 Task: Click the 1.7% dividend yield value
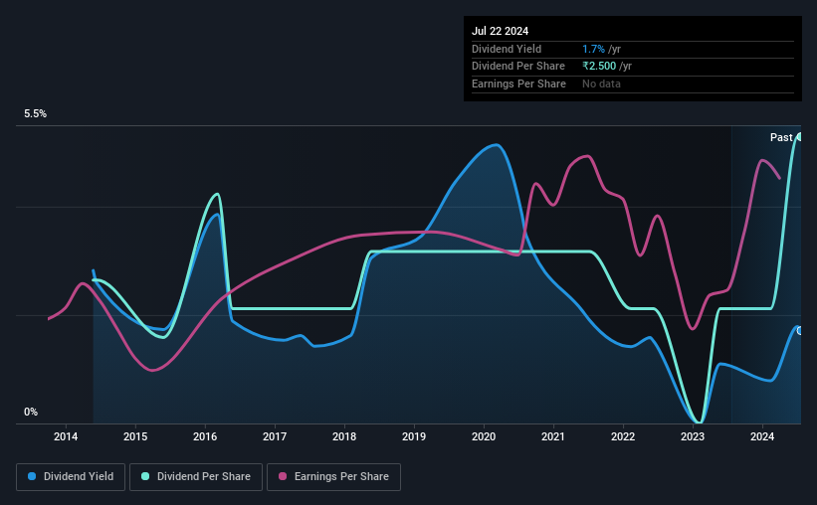coord(593,49)
